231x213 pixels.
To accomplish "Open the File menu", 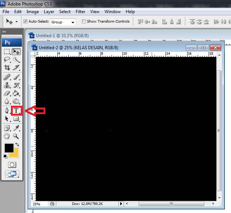I will [x=6, y=12].
